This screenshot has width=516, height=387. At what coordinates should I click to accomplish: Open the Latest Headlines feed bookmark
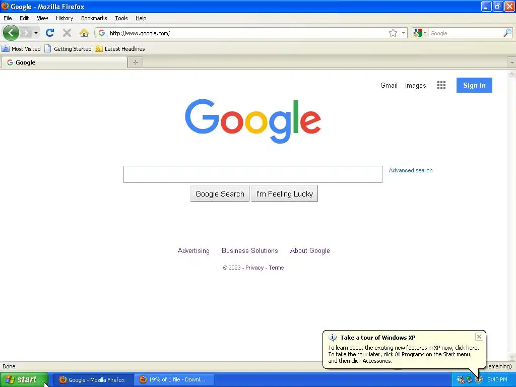click(x=120, y=49)
